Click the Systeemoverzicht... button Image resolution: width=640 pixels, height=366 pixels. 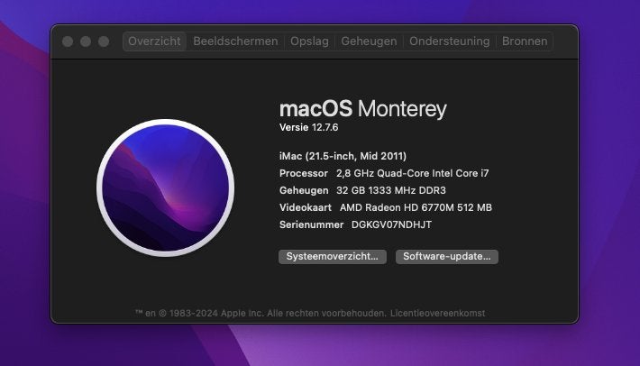[x=333, y=257]
